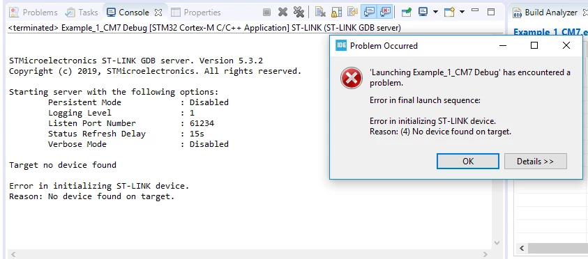
Task: Click the GDB server version line
Action: click(x=136, y=61)
